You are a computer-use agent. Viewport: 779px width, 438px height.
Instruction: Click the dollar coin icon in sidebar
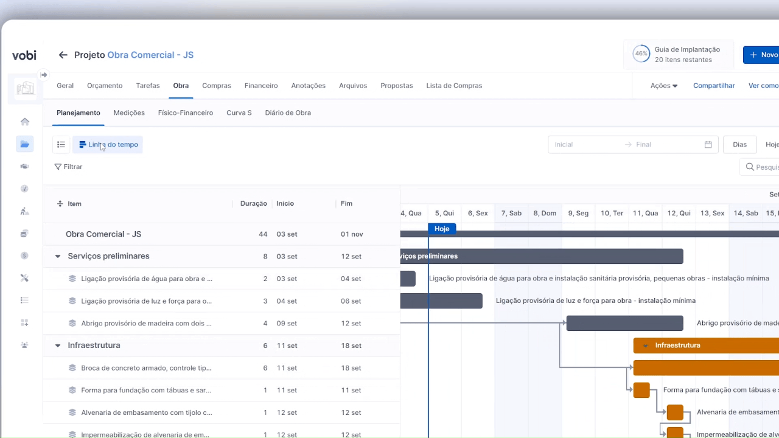pos(25,255)
